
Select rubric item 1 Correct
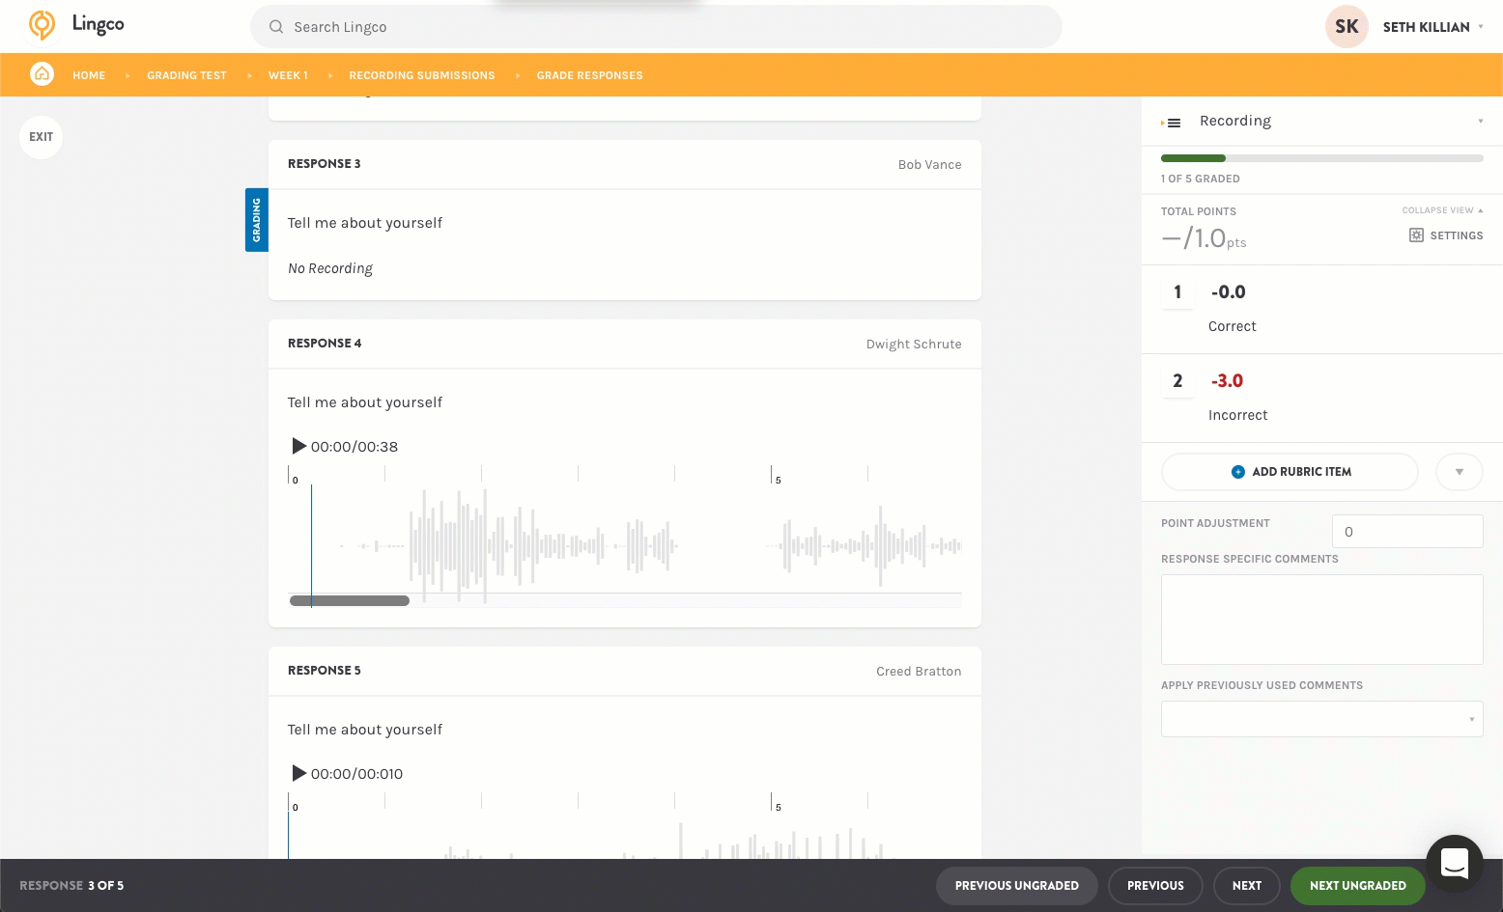tap(1177, 292)
